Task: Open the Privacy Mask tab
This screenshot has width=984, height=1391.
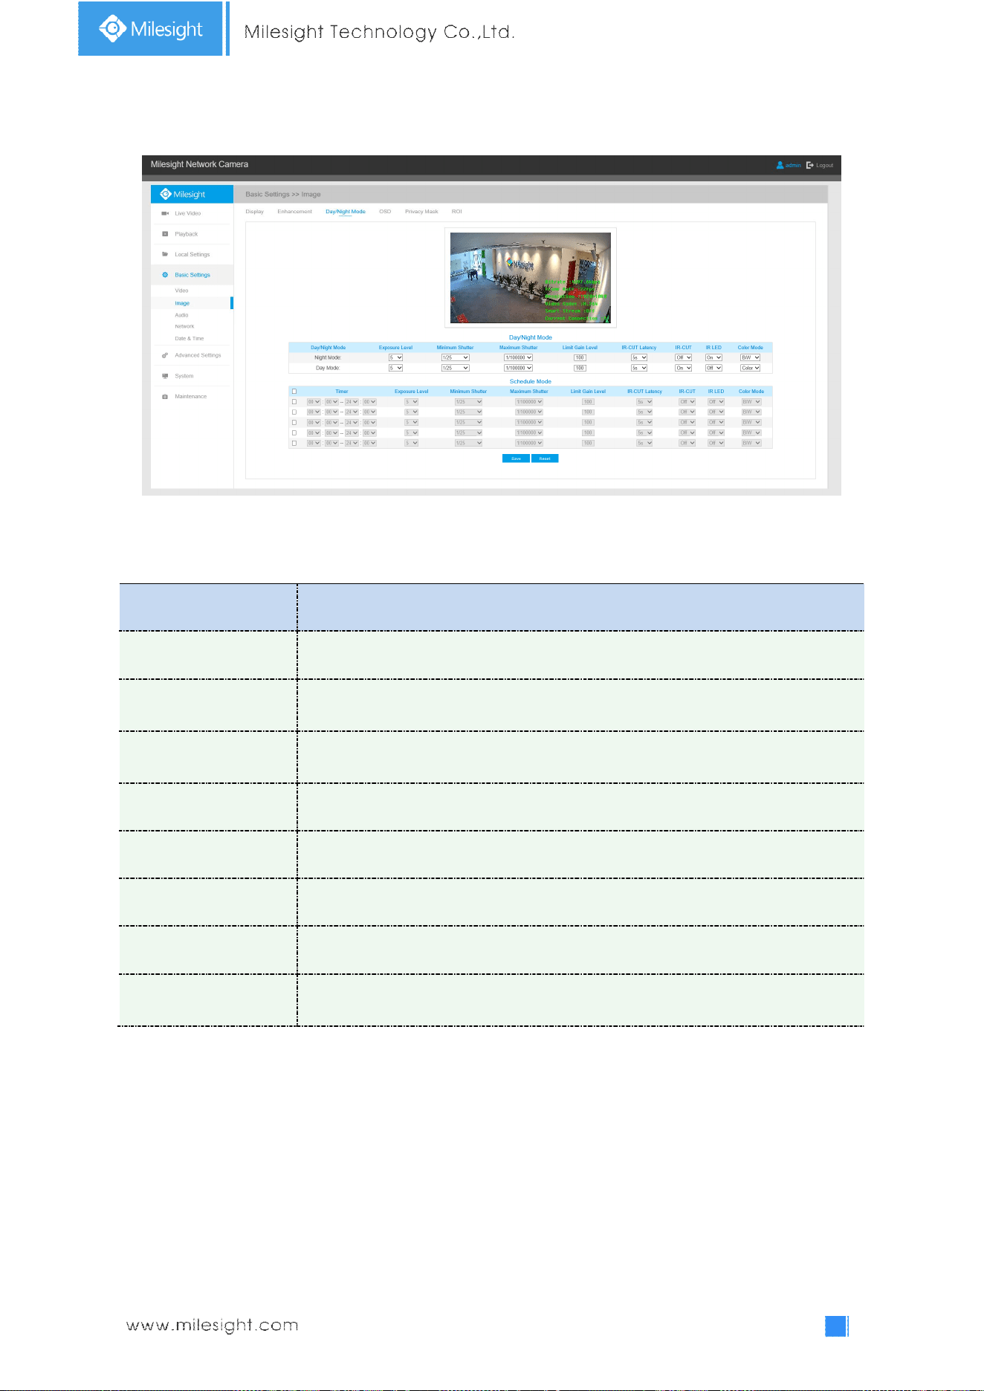Action: tap(421, 212)
